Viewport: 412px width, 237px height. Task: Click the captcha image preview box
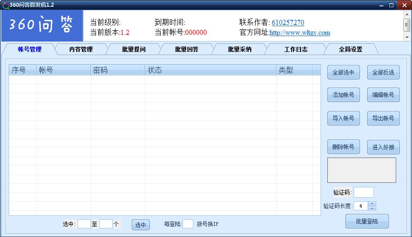click(x=362, y=170)
